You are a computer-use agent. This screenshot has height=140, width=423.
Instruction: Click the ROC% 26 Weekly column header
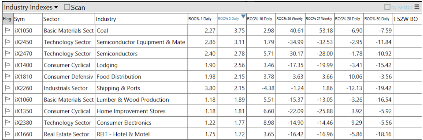click(289, 19)
